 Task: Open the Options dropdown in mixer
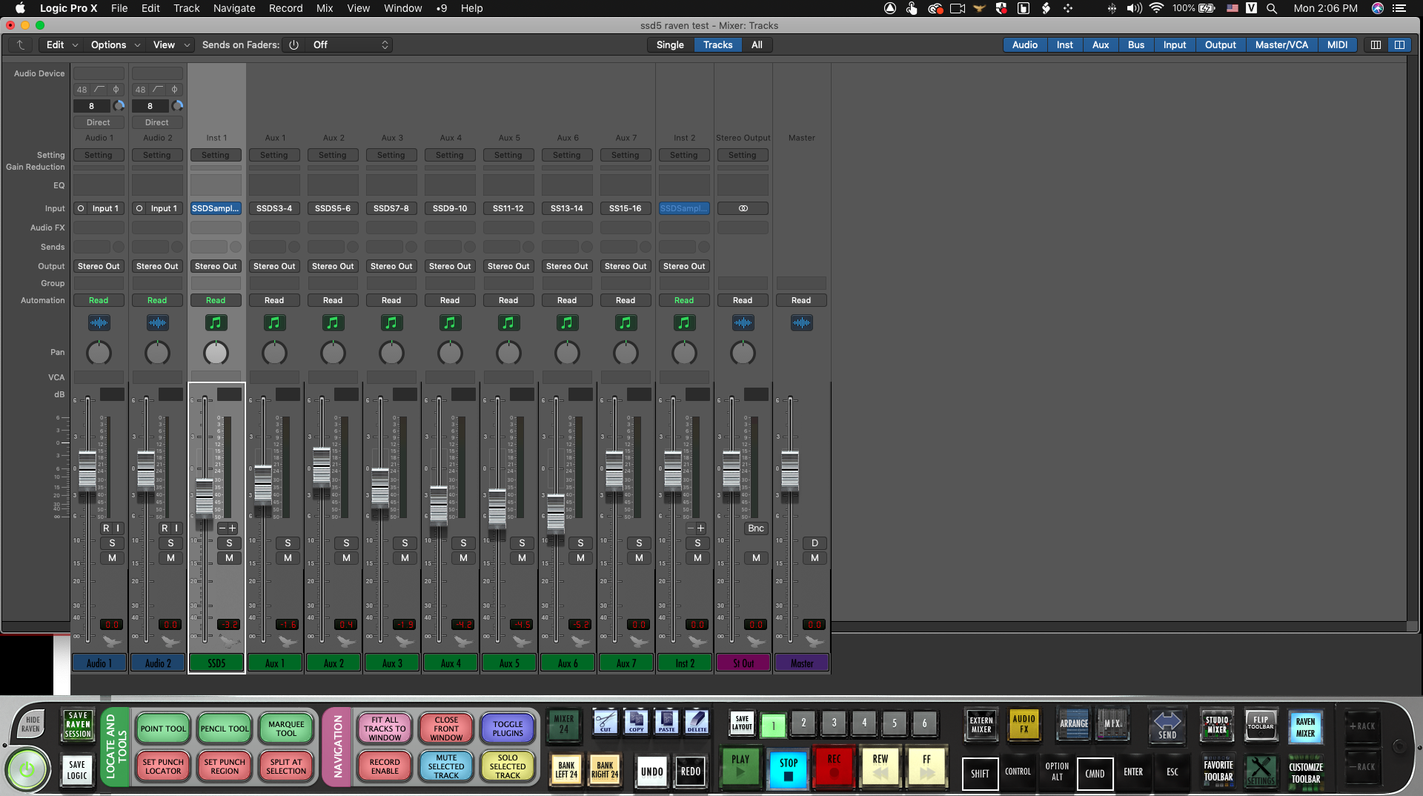tap(115, 44)
